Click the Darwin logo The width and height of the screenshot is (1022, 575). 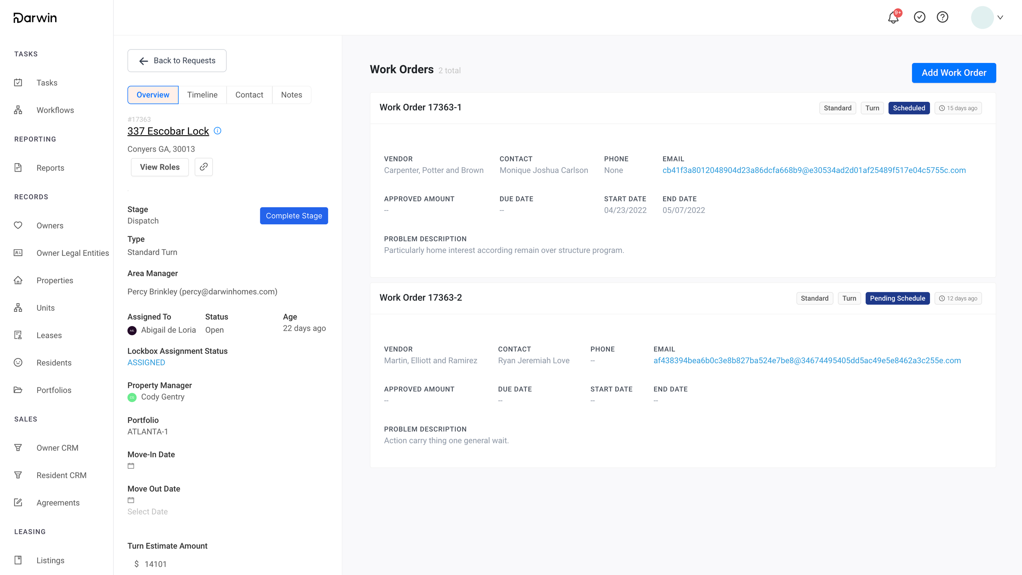35,18
